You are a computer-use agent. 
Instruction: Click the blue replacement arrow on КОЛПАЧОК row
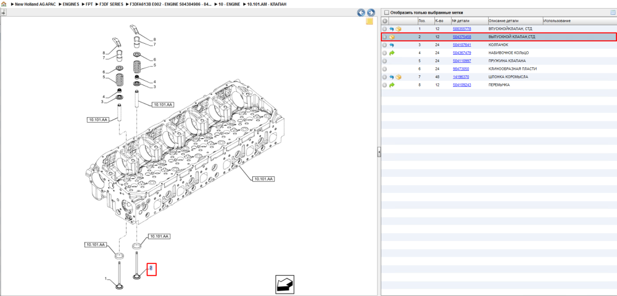pyautogui.click(x=392, y=45)
